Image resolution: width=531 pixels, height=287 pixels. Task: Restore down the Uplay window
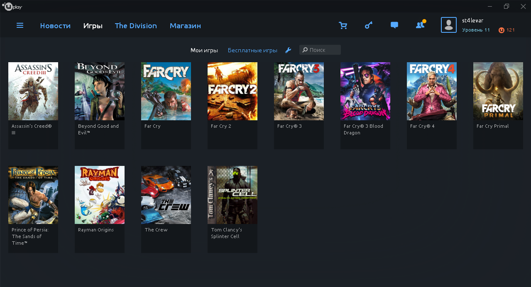coord(507,6)
